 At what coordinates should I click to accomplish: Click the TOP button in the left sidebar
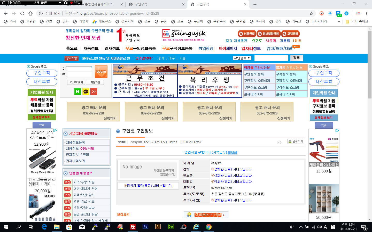(x=42, y=125)
